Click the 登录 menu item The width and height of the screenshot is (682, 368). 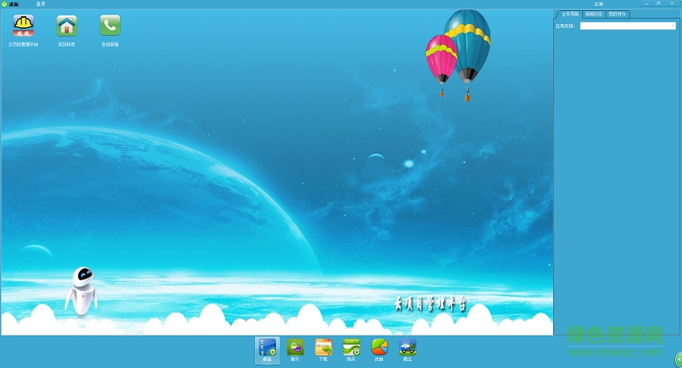tap(40, 4)
